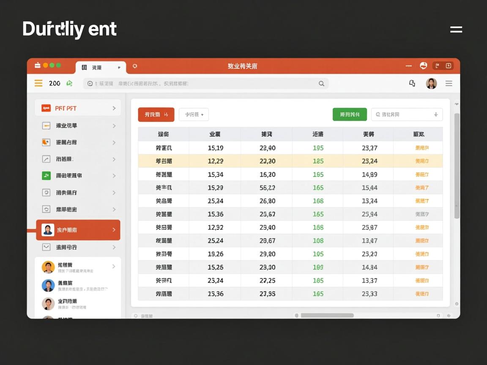Click the globe icon in the title bar
487x365 pixels.
coord(423,66)
